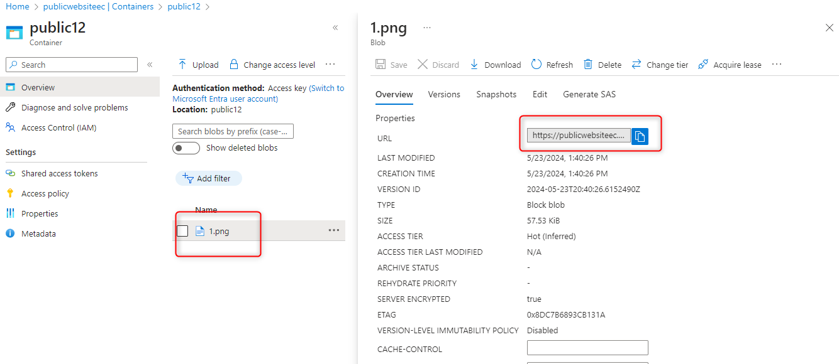Delete the 1.png blob
Viewport: 839px width, 364px height.
[588, 65]
